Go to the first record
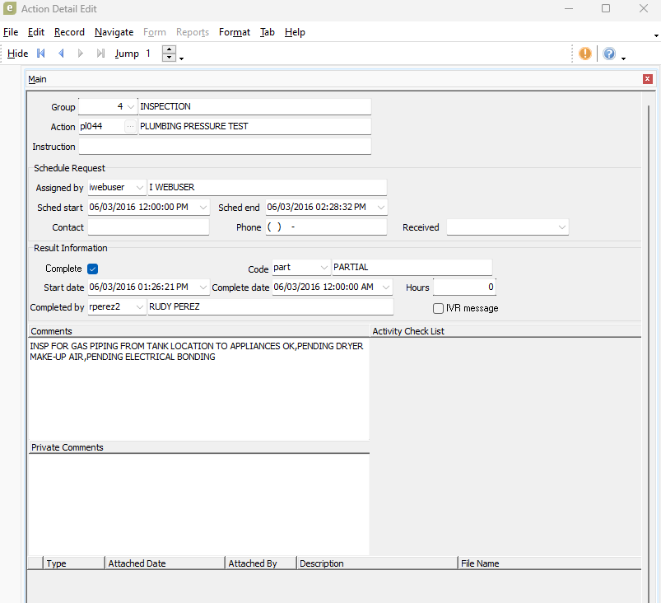The height and width of the screenshot is (603, 661). point(41,54)
